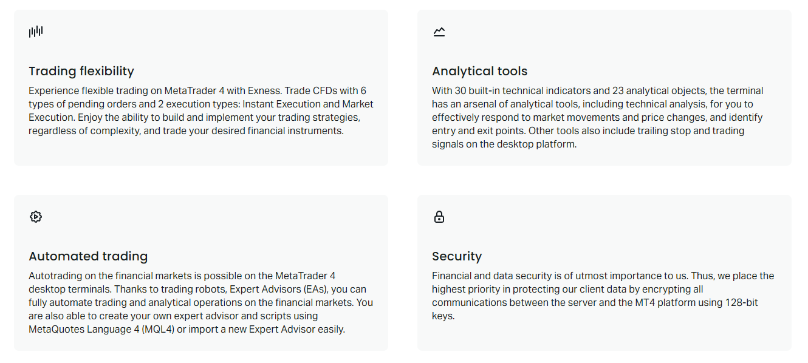Viewport: 808px width, 363px height.
Task: Click the Security description paragraph
Action: (x=603, y=296)
